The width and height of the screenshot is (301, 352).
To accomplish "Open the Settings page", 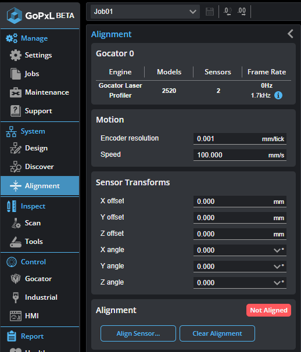I will (x=40, y=55).
